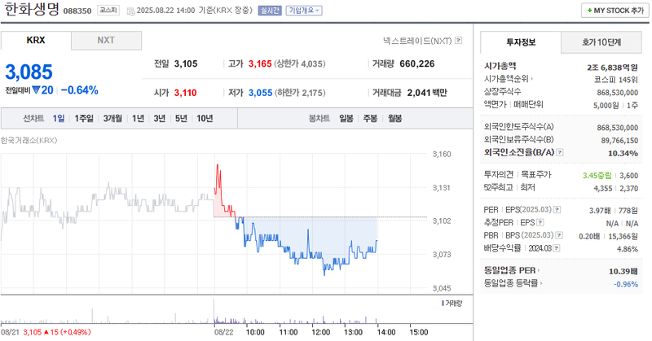Click the stock code 088350
The height and width of the screenshot is (341, 652).
pyautogui.click(x=77, y=11)
